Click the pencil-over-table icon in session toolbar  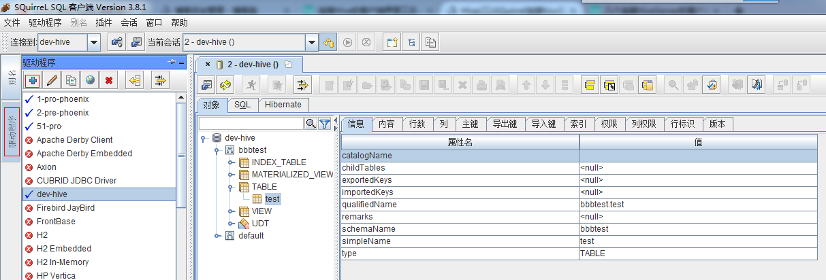coord(757,85)
